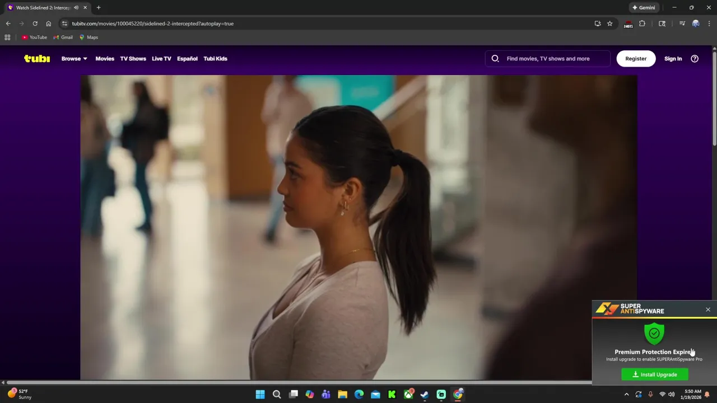717x403 pixels.
Task: Click the green shield icon in popup
Action: [x=654, y=333]
